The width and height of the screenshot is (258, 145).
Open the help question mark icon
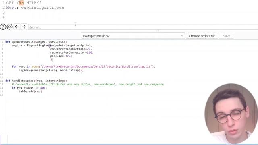[x=3, y=27]
